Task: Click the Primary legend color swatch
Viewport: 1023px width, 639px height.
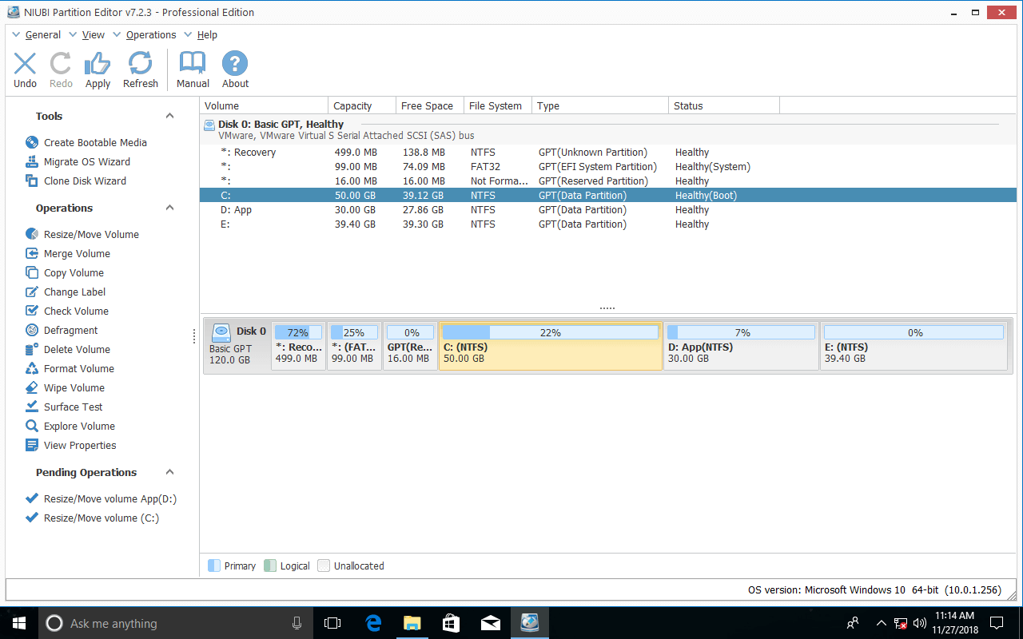Action: (213, 566)
